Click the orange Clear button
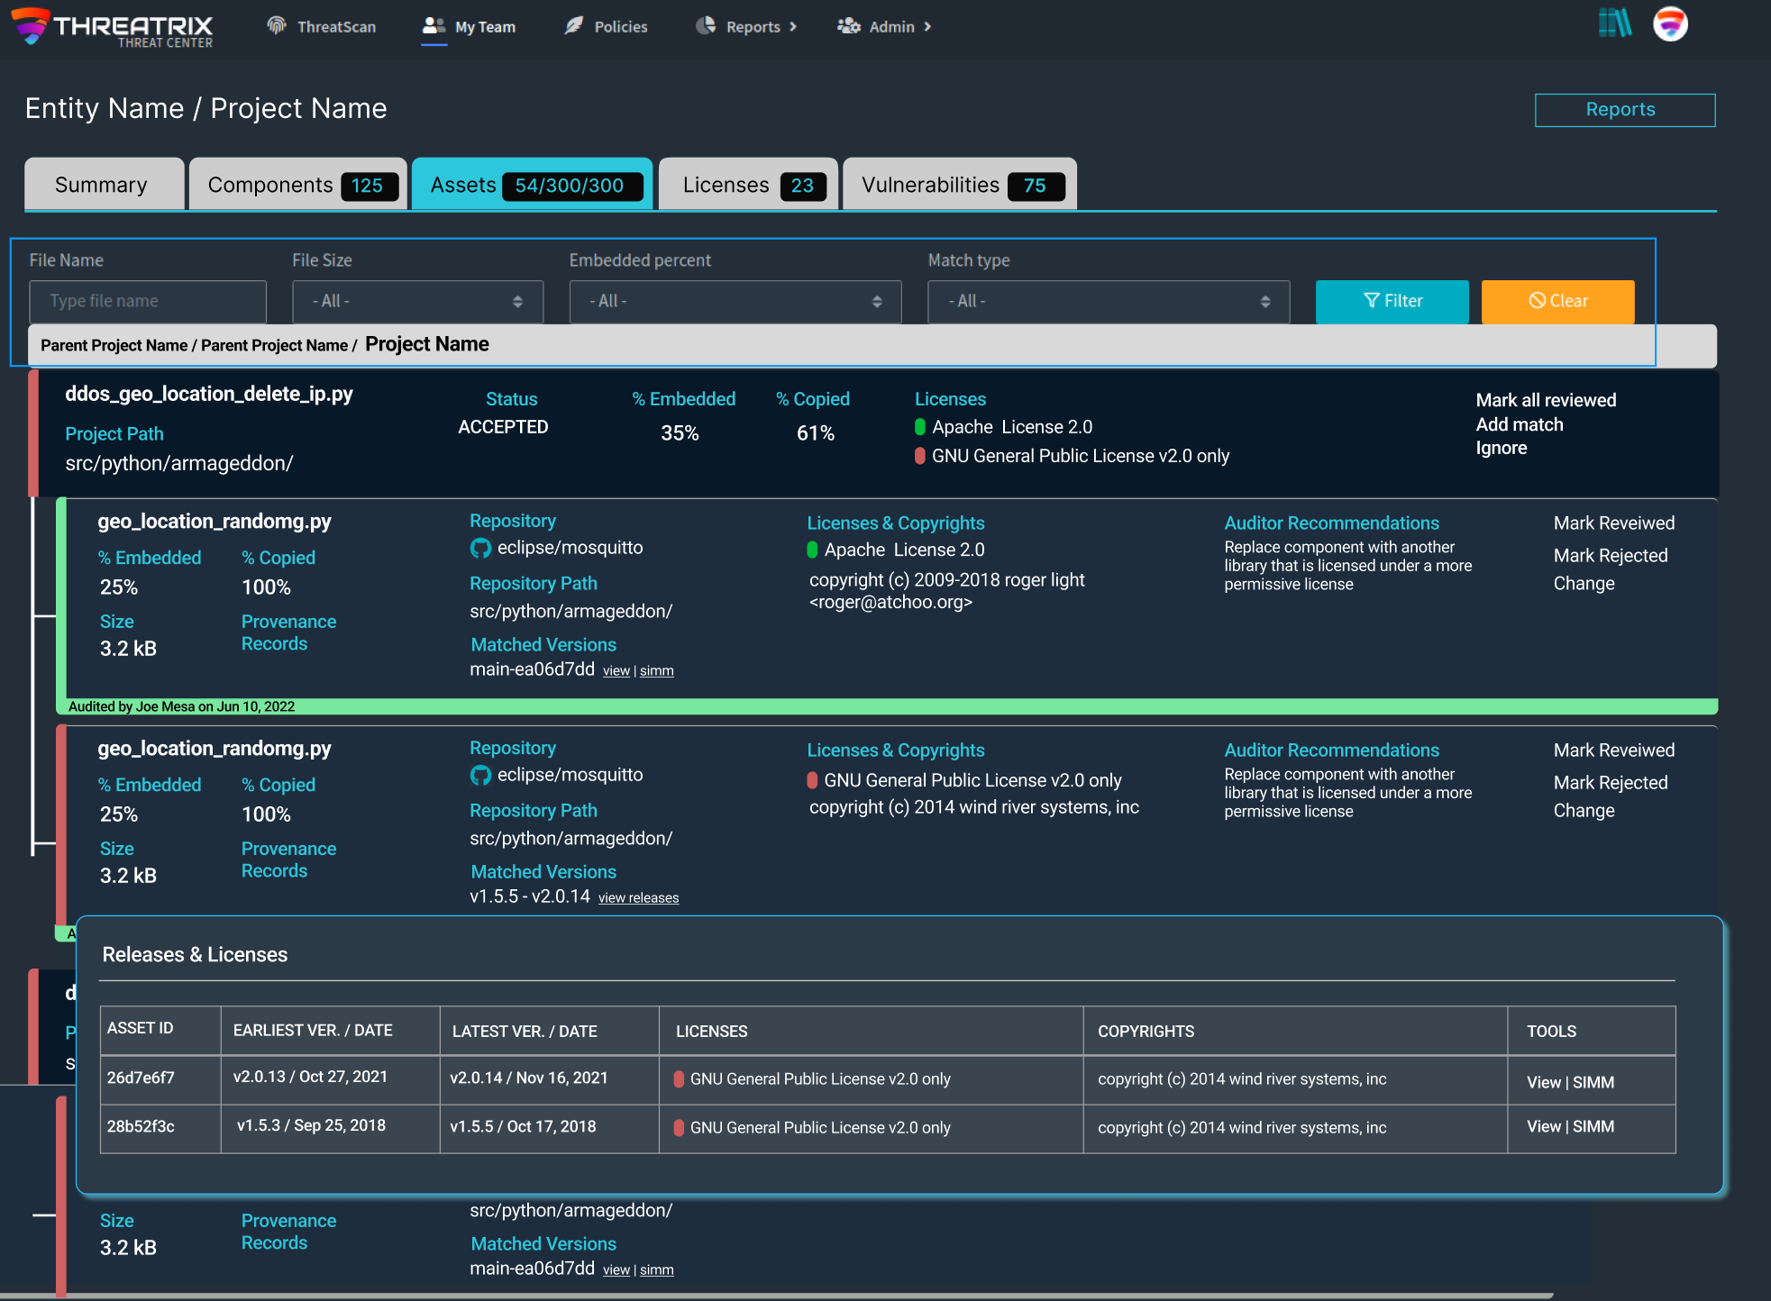 point(1557,301)
